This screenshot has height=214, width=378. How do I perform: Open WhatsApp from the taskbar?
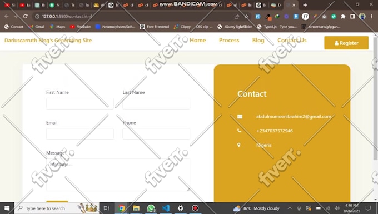click(x=151, y=208)
